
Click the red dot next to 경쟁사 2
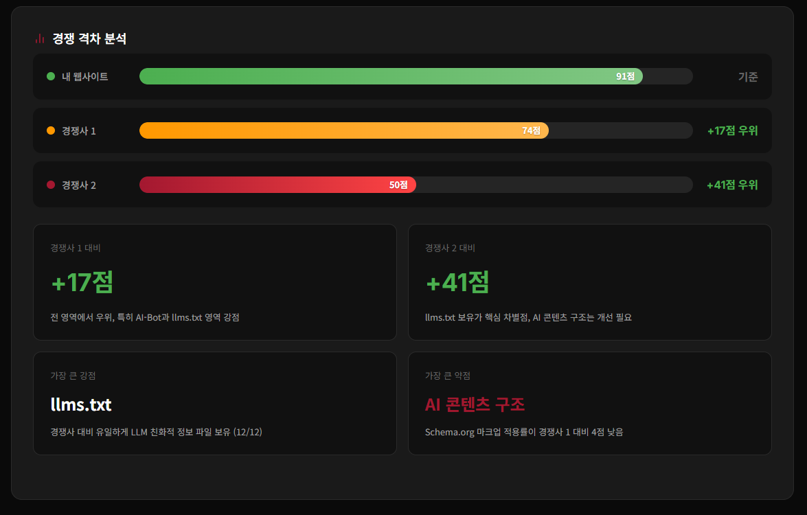51,185
